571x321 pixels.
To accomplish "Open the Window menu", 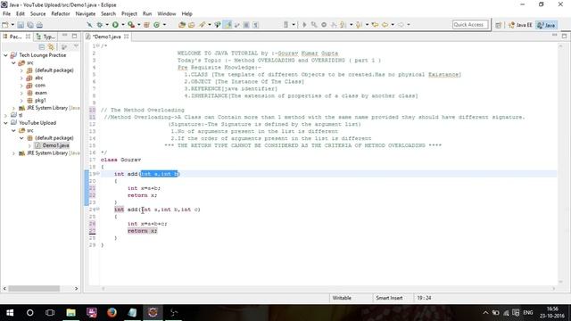I will tap(167, 14).
